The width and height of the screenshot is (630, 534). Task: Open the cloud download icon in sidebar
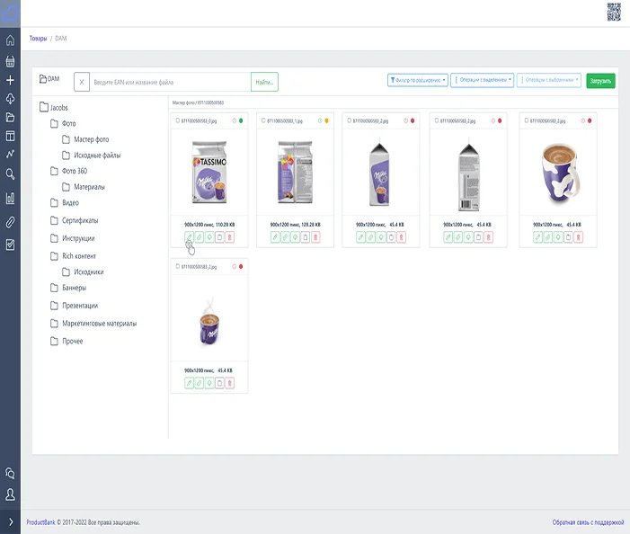tap(10, 99)
